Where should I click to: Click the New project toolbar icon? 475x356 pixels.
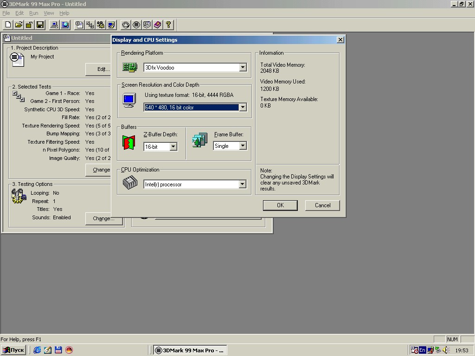tap(8, 25)
